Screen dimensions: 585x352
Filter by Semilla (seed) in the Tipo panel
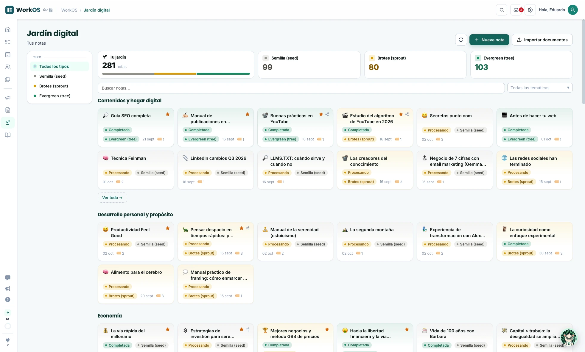[60, 76]
